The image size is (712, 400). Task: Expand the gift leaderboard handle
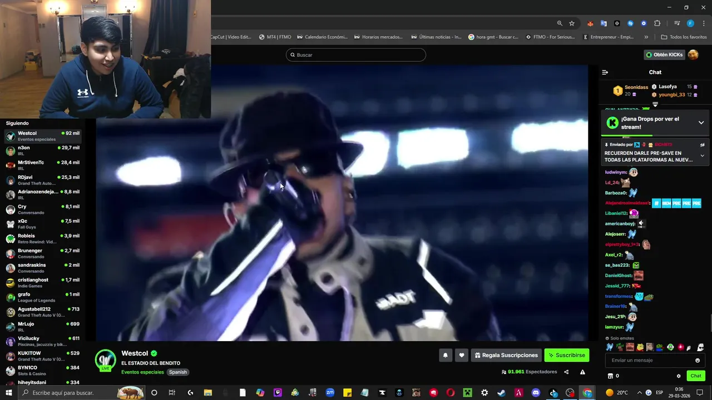655,104
